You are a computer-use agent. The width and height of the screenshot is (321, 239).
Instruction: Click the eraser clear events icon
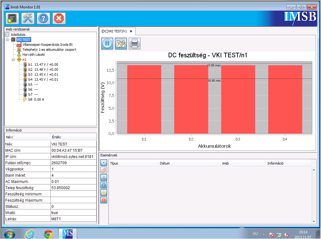pos(104,170)
